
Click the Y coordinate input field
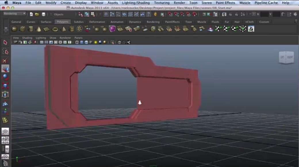tap(276, 14)
